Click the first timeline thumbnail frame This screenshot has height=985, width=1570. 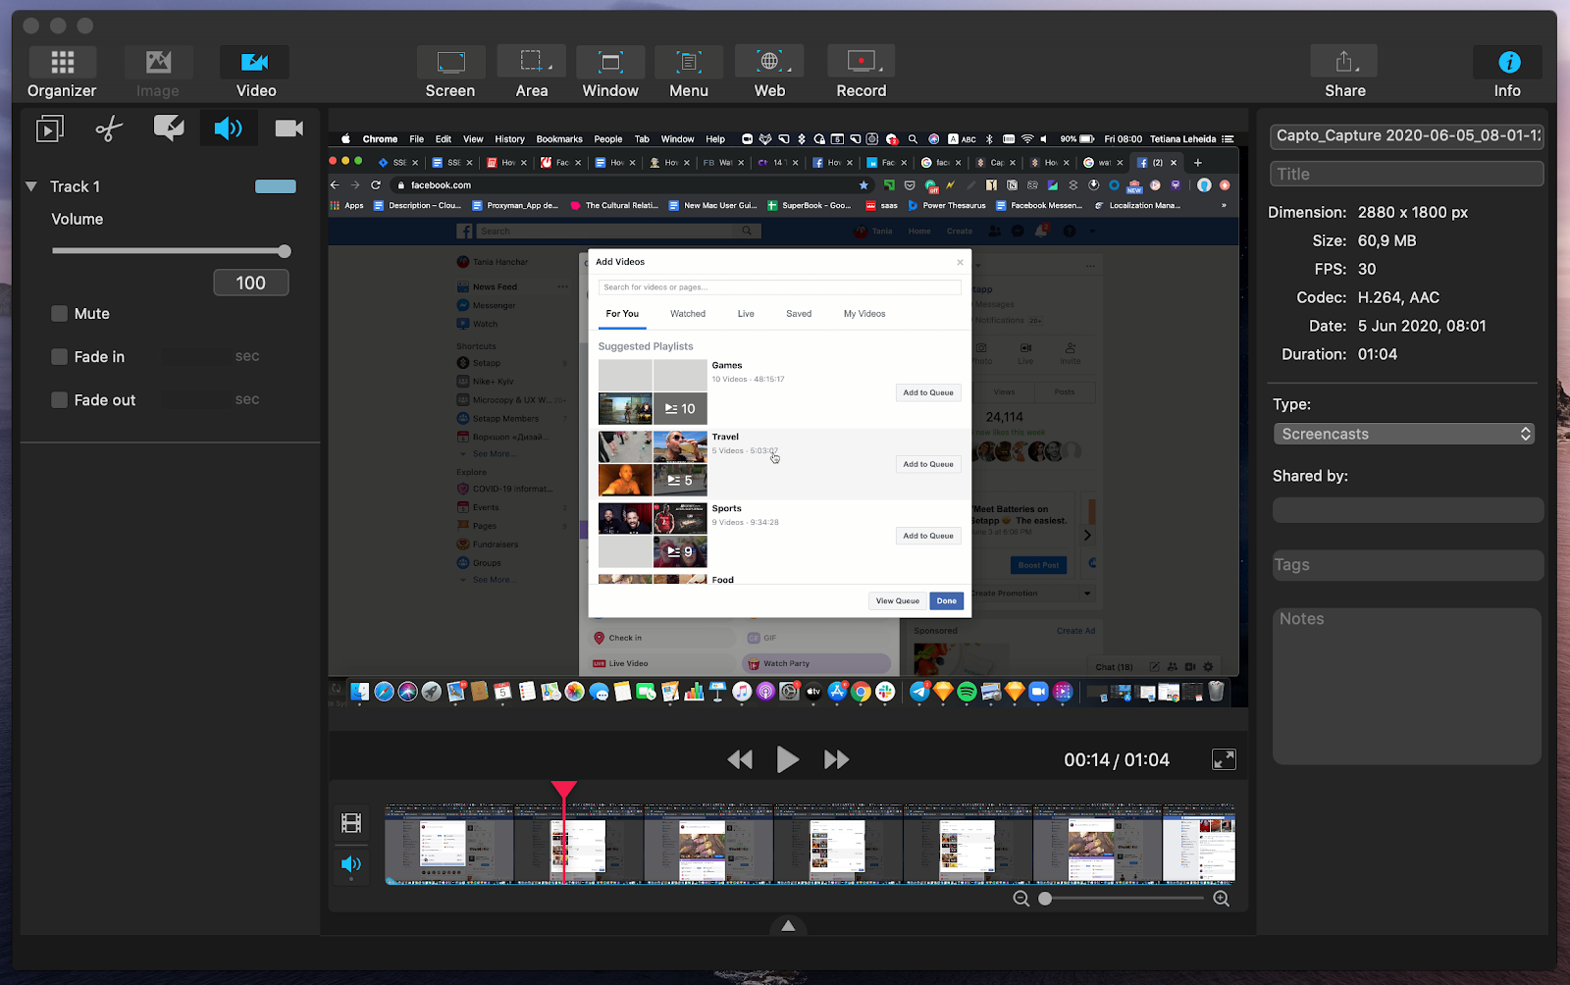point(449,844)
